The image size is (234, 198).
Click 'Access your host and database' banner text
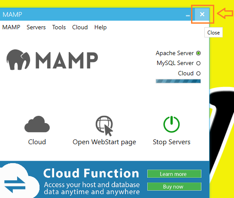click(92, 185)
